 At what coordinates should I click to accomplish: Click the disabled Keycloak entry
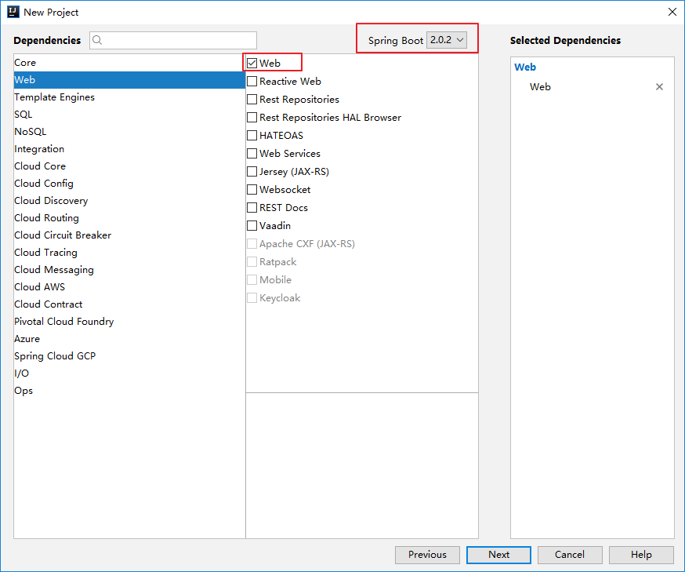pyautogui.click(x=274, y=298)
